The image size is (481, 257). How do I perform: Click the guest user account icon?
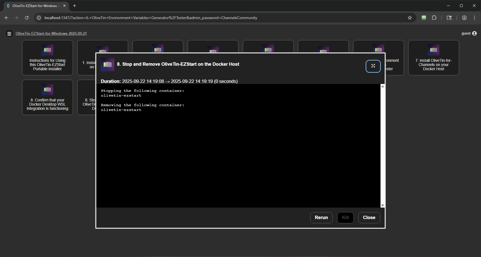pos(474,33)
